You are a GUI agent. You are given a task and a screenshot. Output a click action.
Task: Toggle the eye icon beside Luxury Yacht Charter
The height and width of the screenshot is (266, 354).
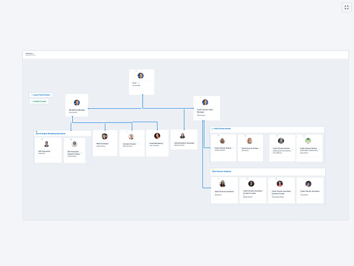pyautogui.click(x=32, y=95)
